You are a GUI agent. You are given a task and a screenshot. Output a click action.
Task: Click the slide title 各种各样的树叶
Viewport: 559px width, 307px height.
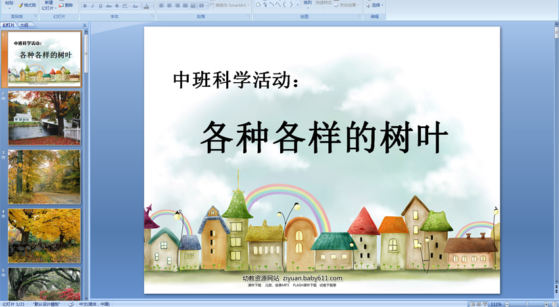pyautogui.click(x=324, y=138)
